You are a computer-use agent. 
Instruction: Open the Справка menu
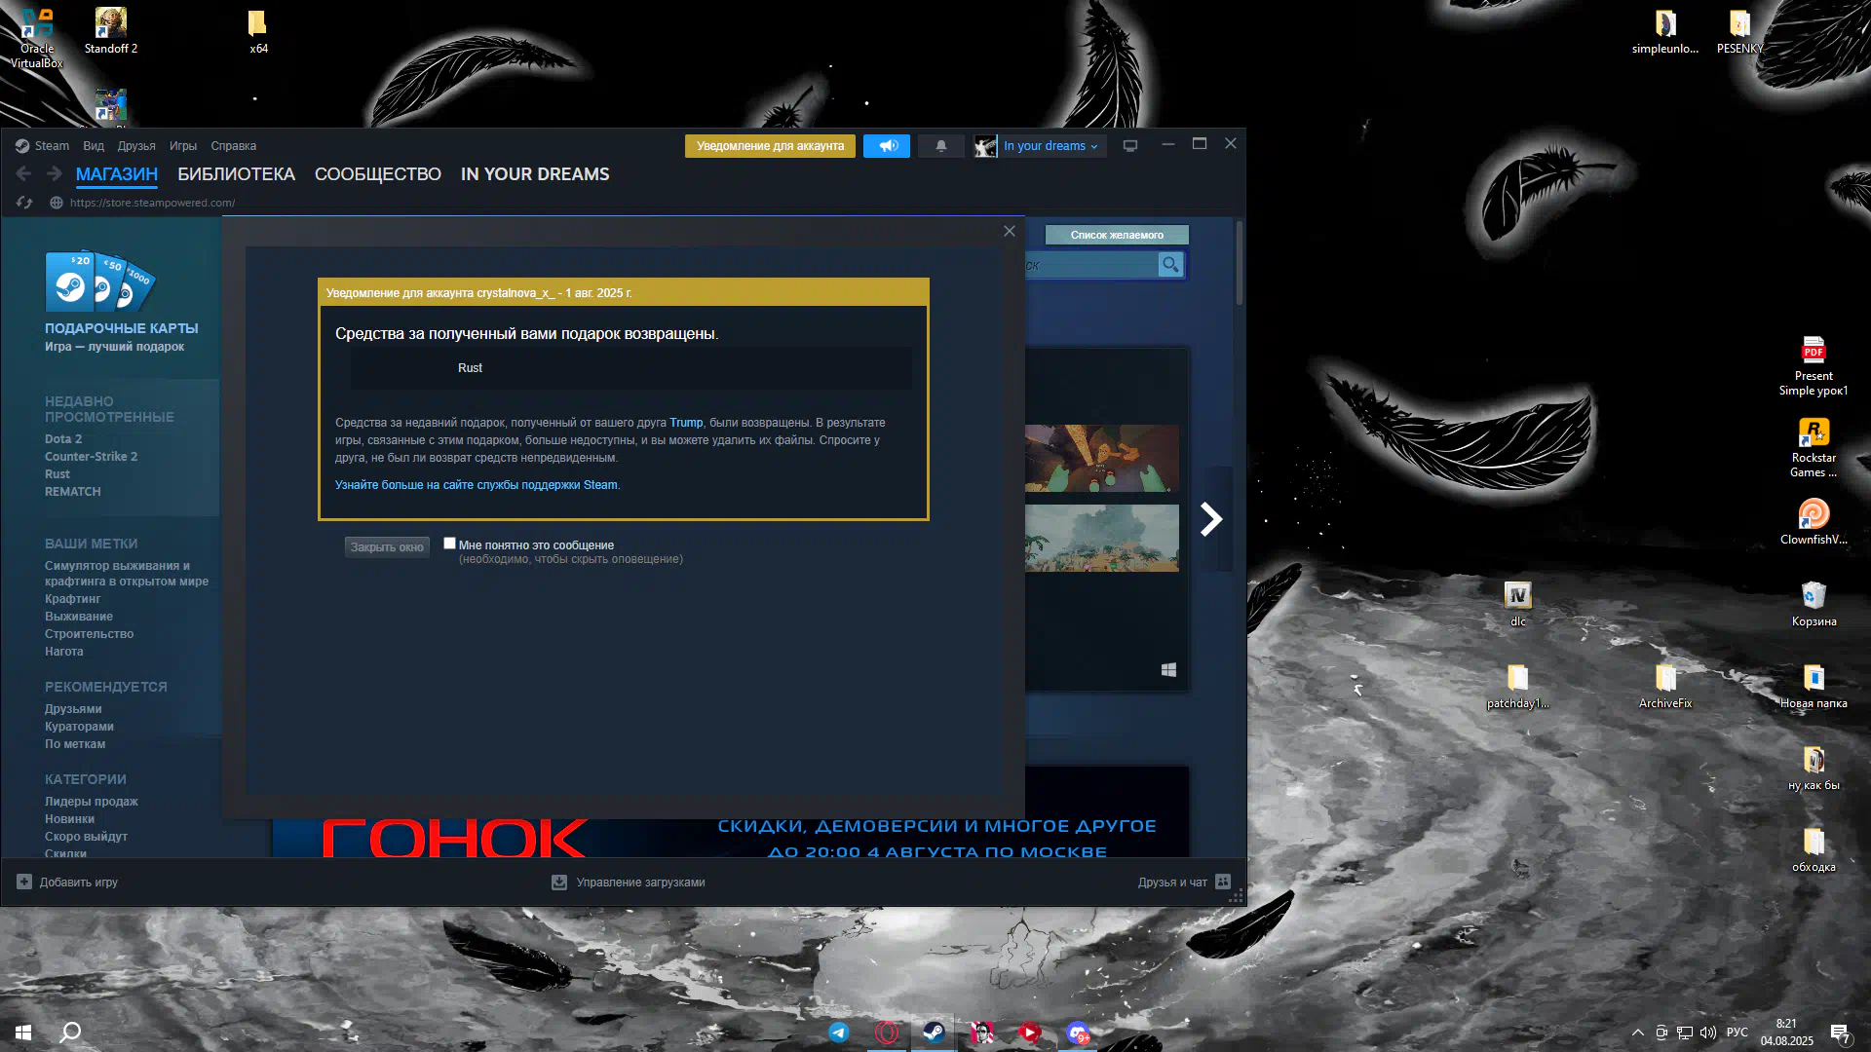click(234, 146)
